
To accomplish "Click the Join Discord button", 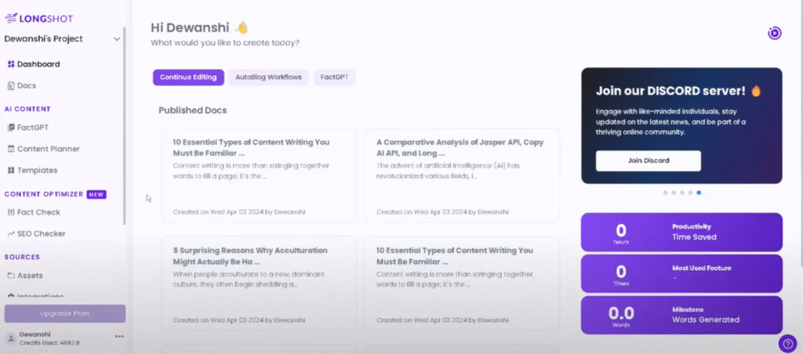I will click(648, 161).
